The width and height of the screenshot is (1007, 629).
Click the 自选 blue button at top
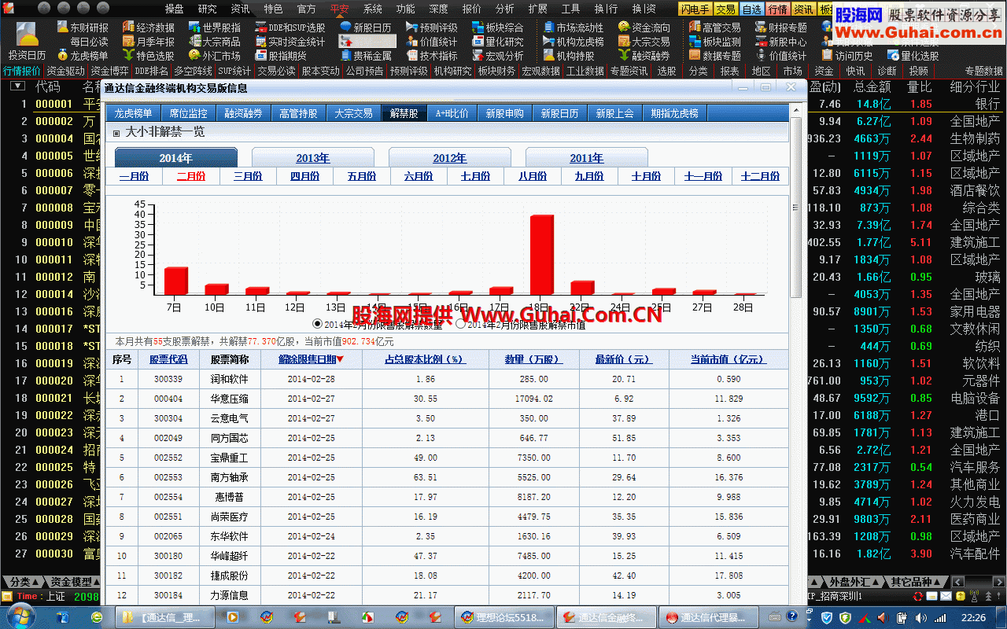[x=752, y=9]
